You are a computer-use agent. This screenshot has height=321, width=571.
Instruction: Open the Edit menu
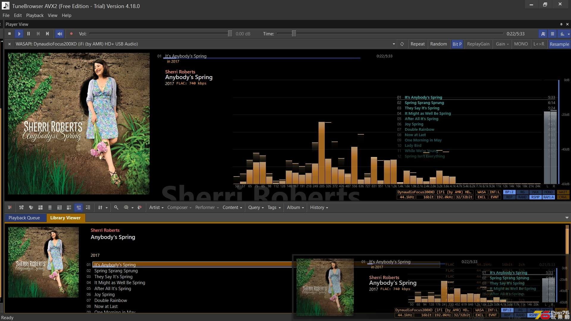18,15
